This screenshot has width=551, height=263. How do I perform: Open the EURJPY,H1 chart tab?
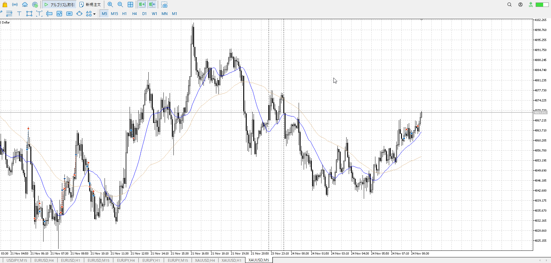151,260
